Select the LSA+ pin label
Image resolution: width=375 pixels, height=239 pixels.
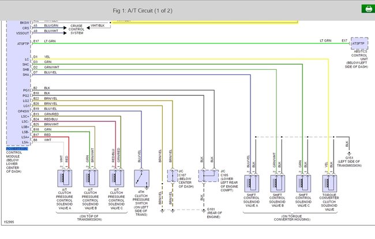(x=25, y=137)
